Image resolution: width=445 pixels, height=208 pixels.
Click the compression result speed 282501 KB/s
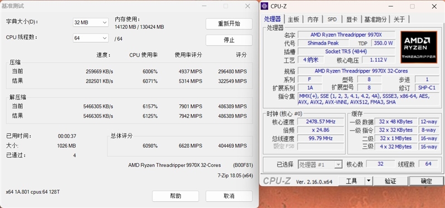point(100,81)
